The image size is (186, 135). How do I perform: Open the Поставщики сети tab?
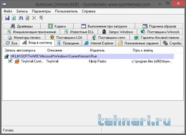108,38
